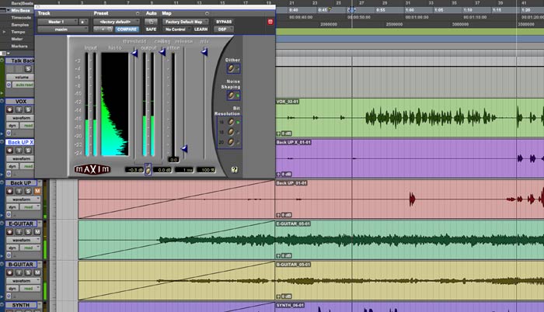Open Factory Default Map dropdown
Viewport: 544px width, 312px height.
[x=186, y=22]
